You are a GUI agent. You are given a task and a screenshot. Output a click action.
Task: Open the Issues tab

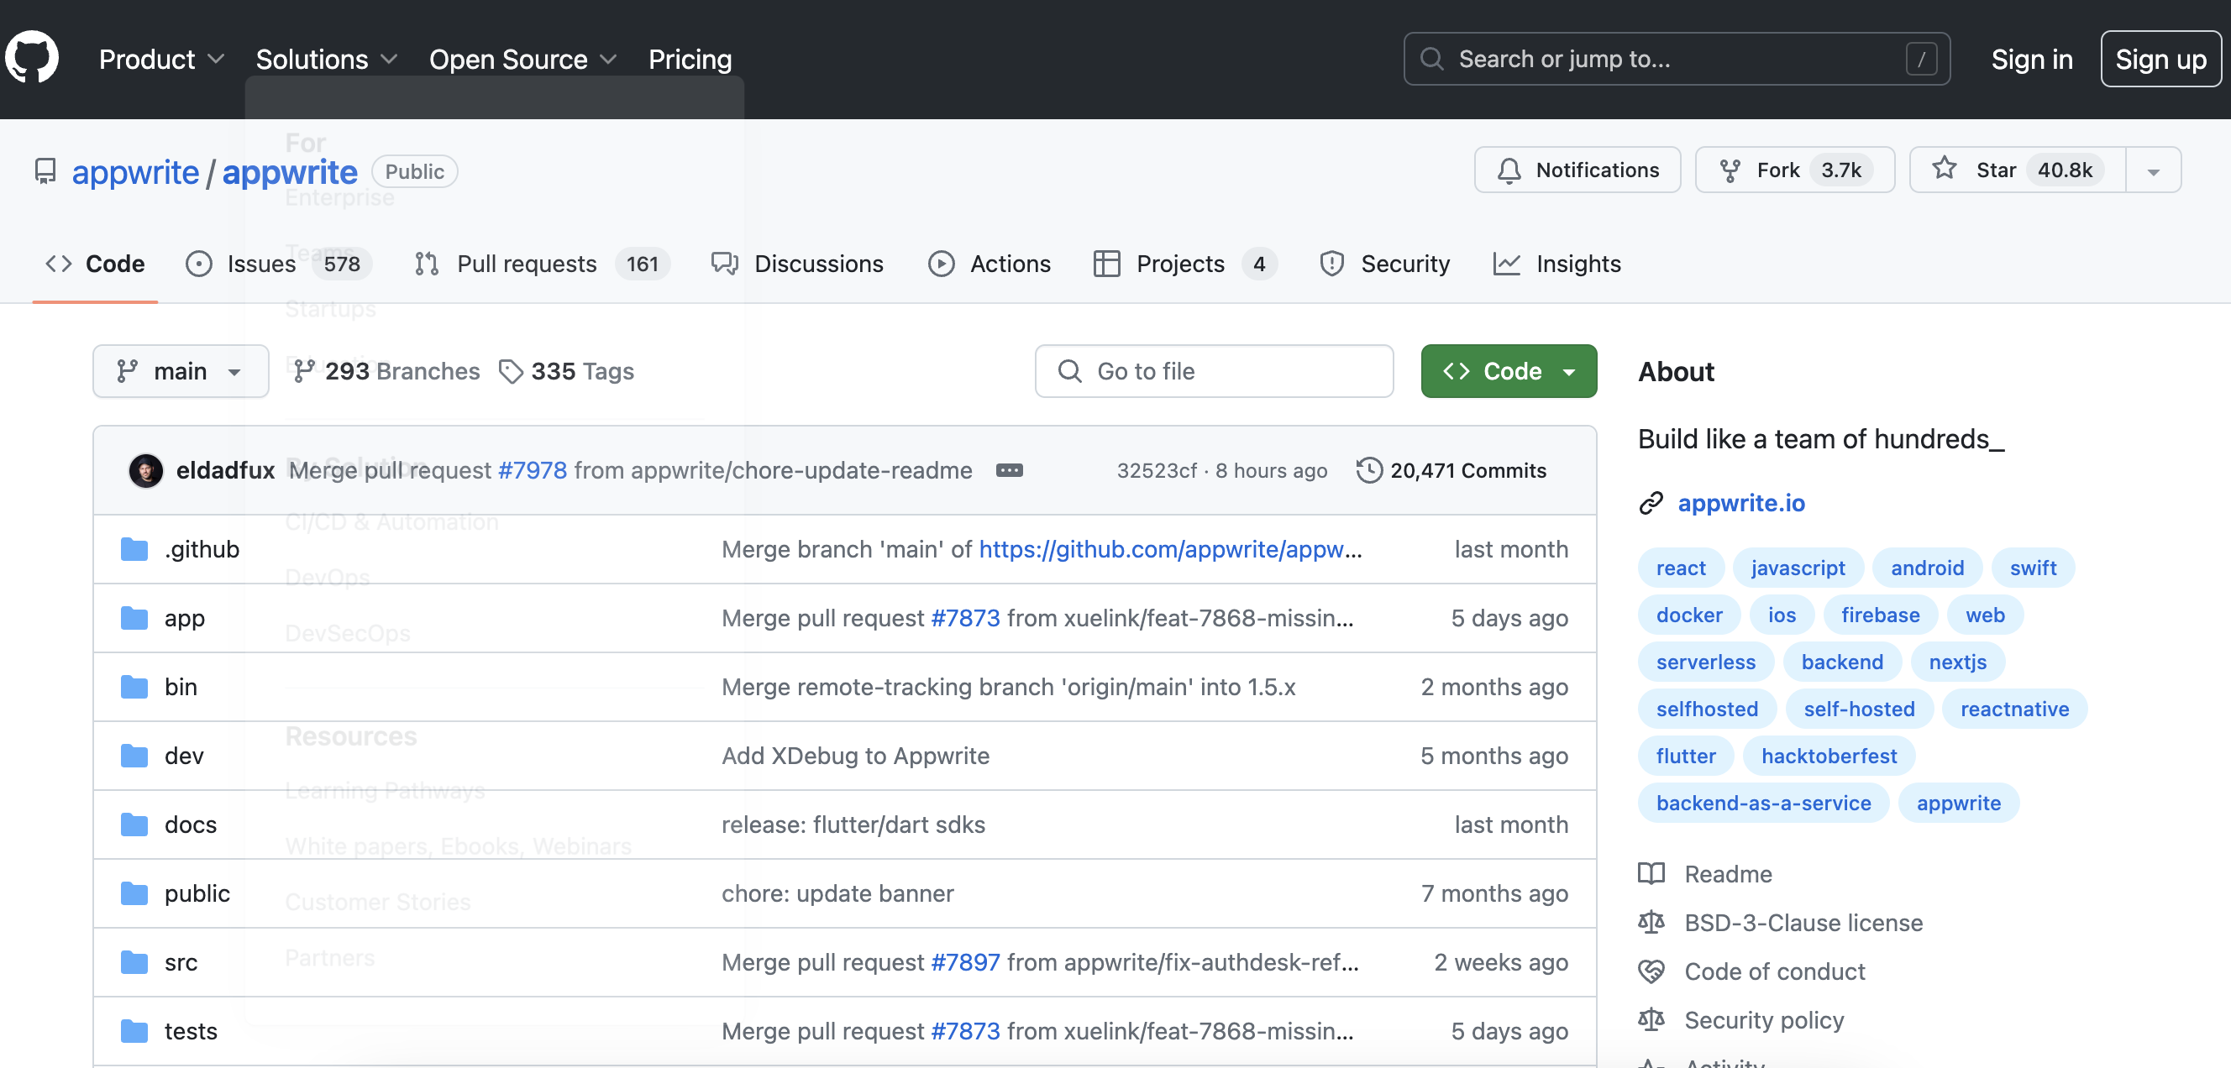(x=278, y=263)
